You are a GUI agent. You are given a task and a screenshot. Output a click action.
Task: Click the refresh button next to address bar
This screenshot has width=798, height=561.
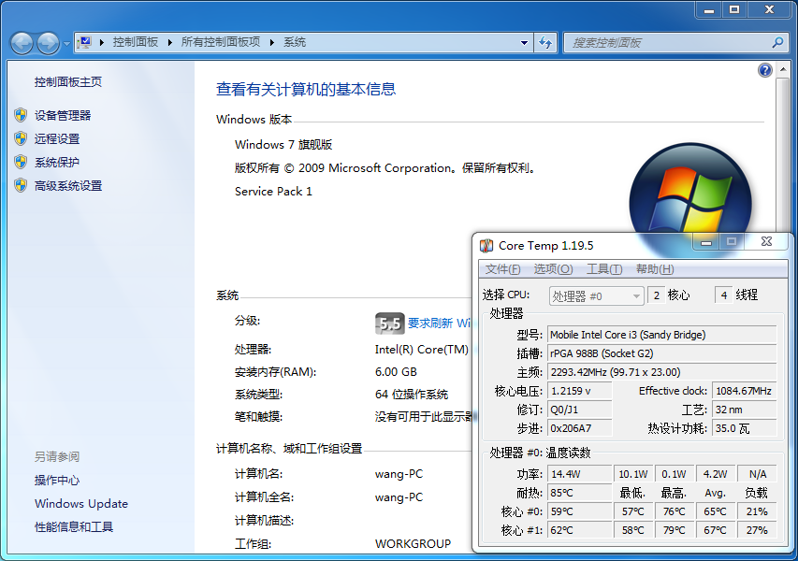[x=545, y=43]
